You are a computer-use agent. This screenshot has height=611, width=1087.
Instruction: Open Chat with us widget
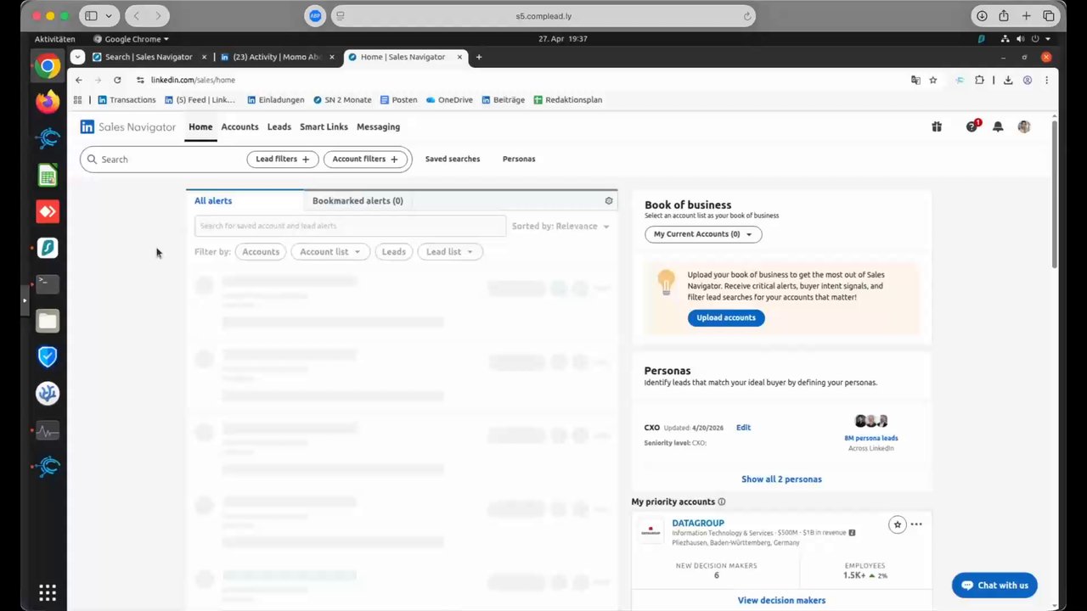(x=994, y=586)
